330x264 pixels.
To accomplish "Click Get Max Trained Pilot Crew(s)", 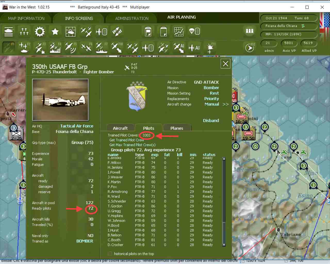I will pyautogui.click(x=132, y=145).
